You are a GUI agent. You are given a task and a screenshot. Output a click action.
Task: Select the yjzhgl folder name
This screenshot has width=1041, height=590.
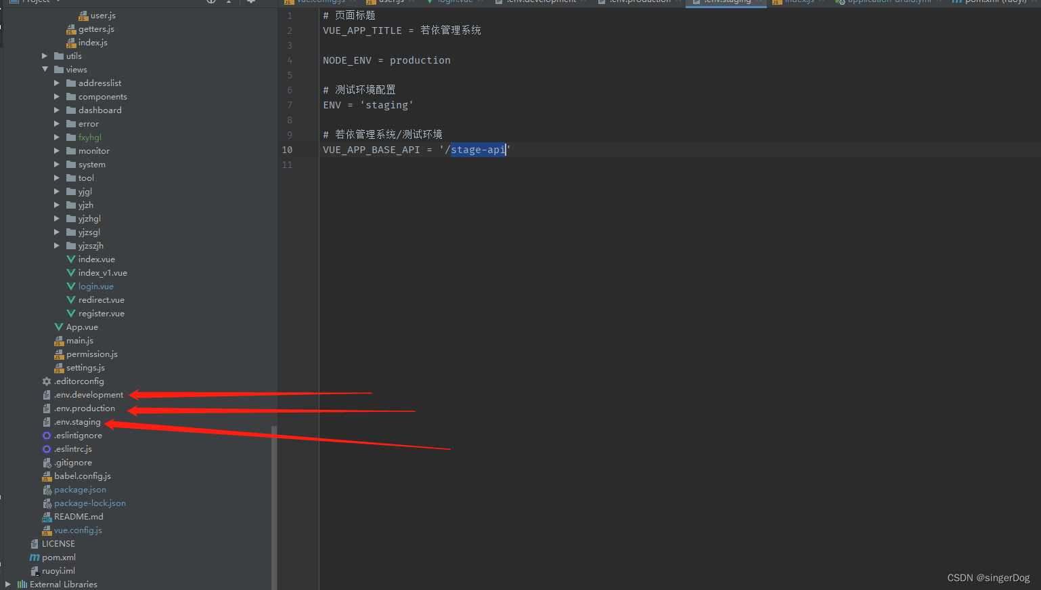pyautogui.click(x=89, y=219)
